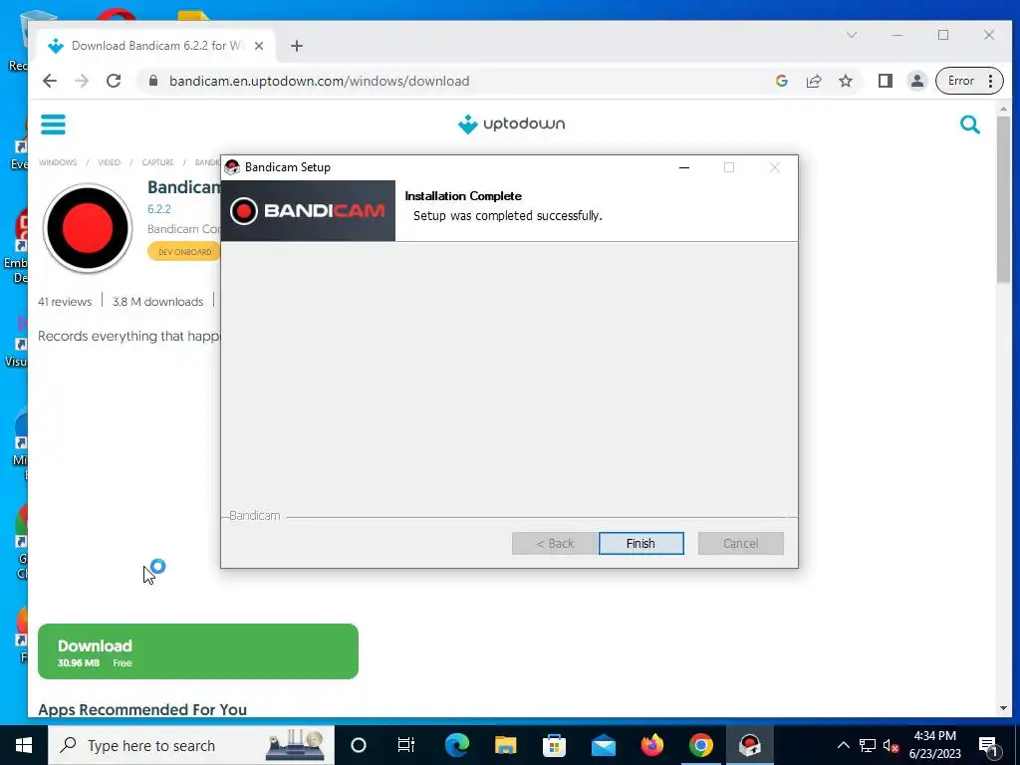Click Finish in Bandicam Setup

(640, 543)
